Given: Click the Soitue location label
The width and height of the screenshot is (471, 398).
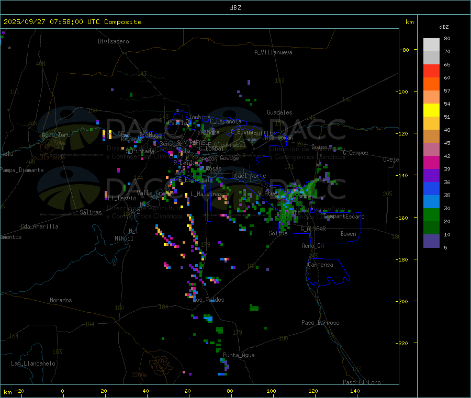Looking at the screenshot, I should (x=278, y=233).
